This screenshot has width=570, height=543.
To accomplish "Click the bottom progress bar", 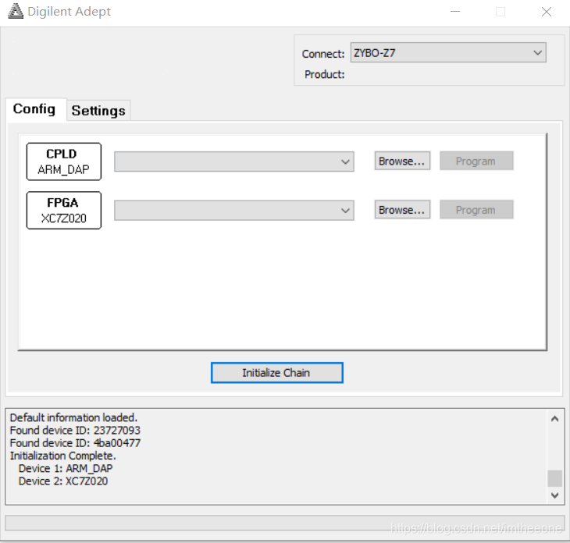I will click(285, 523).
